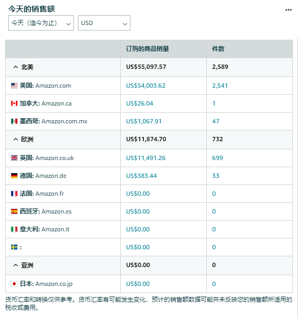Screen dimensions: 298x319
Task: Collapse the 欧洲 region group
Action: click(16, 139)
